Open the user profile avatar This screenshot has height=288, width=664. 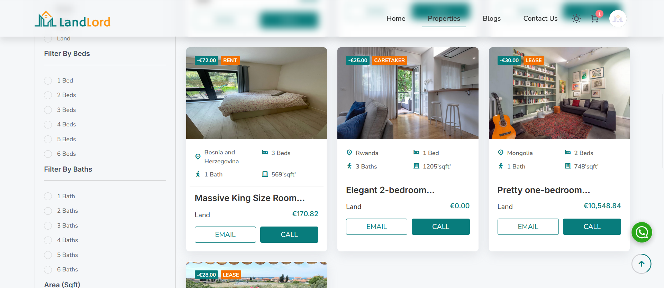click(x=618, y=19)
